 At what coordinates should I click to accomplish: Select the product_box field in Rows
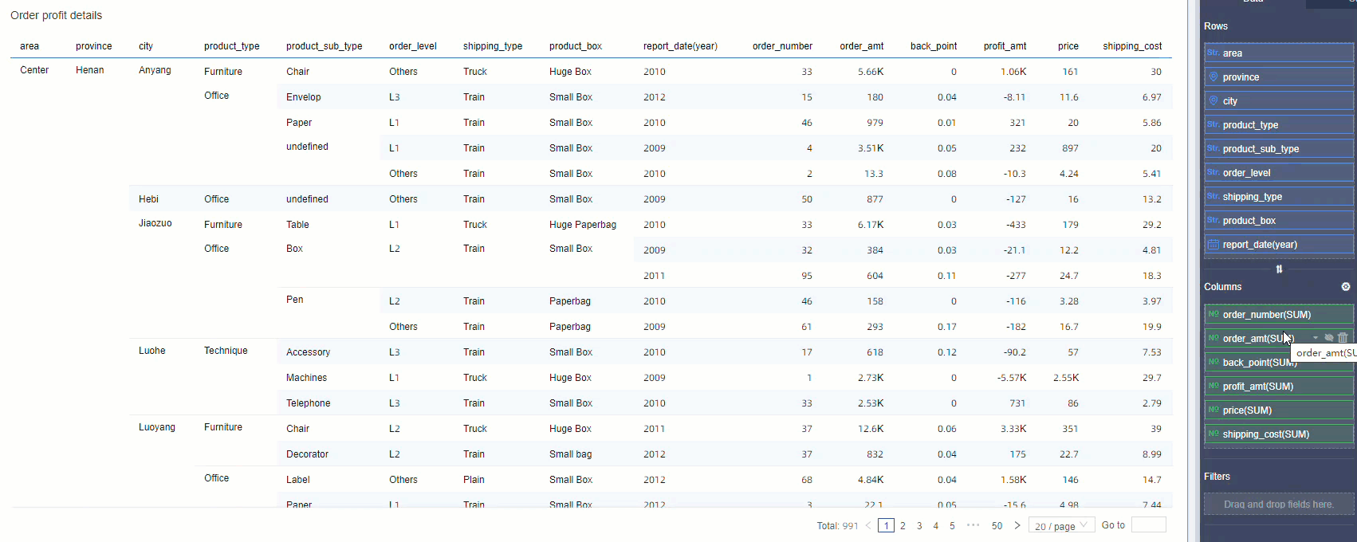coord(1279,221)
